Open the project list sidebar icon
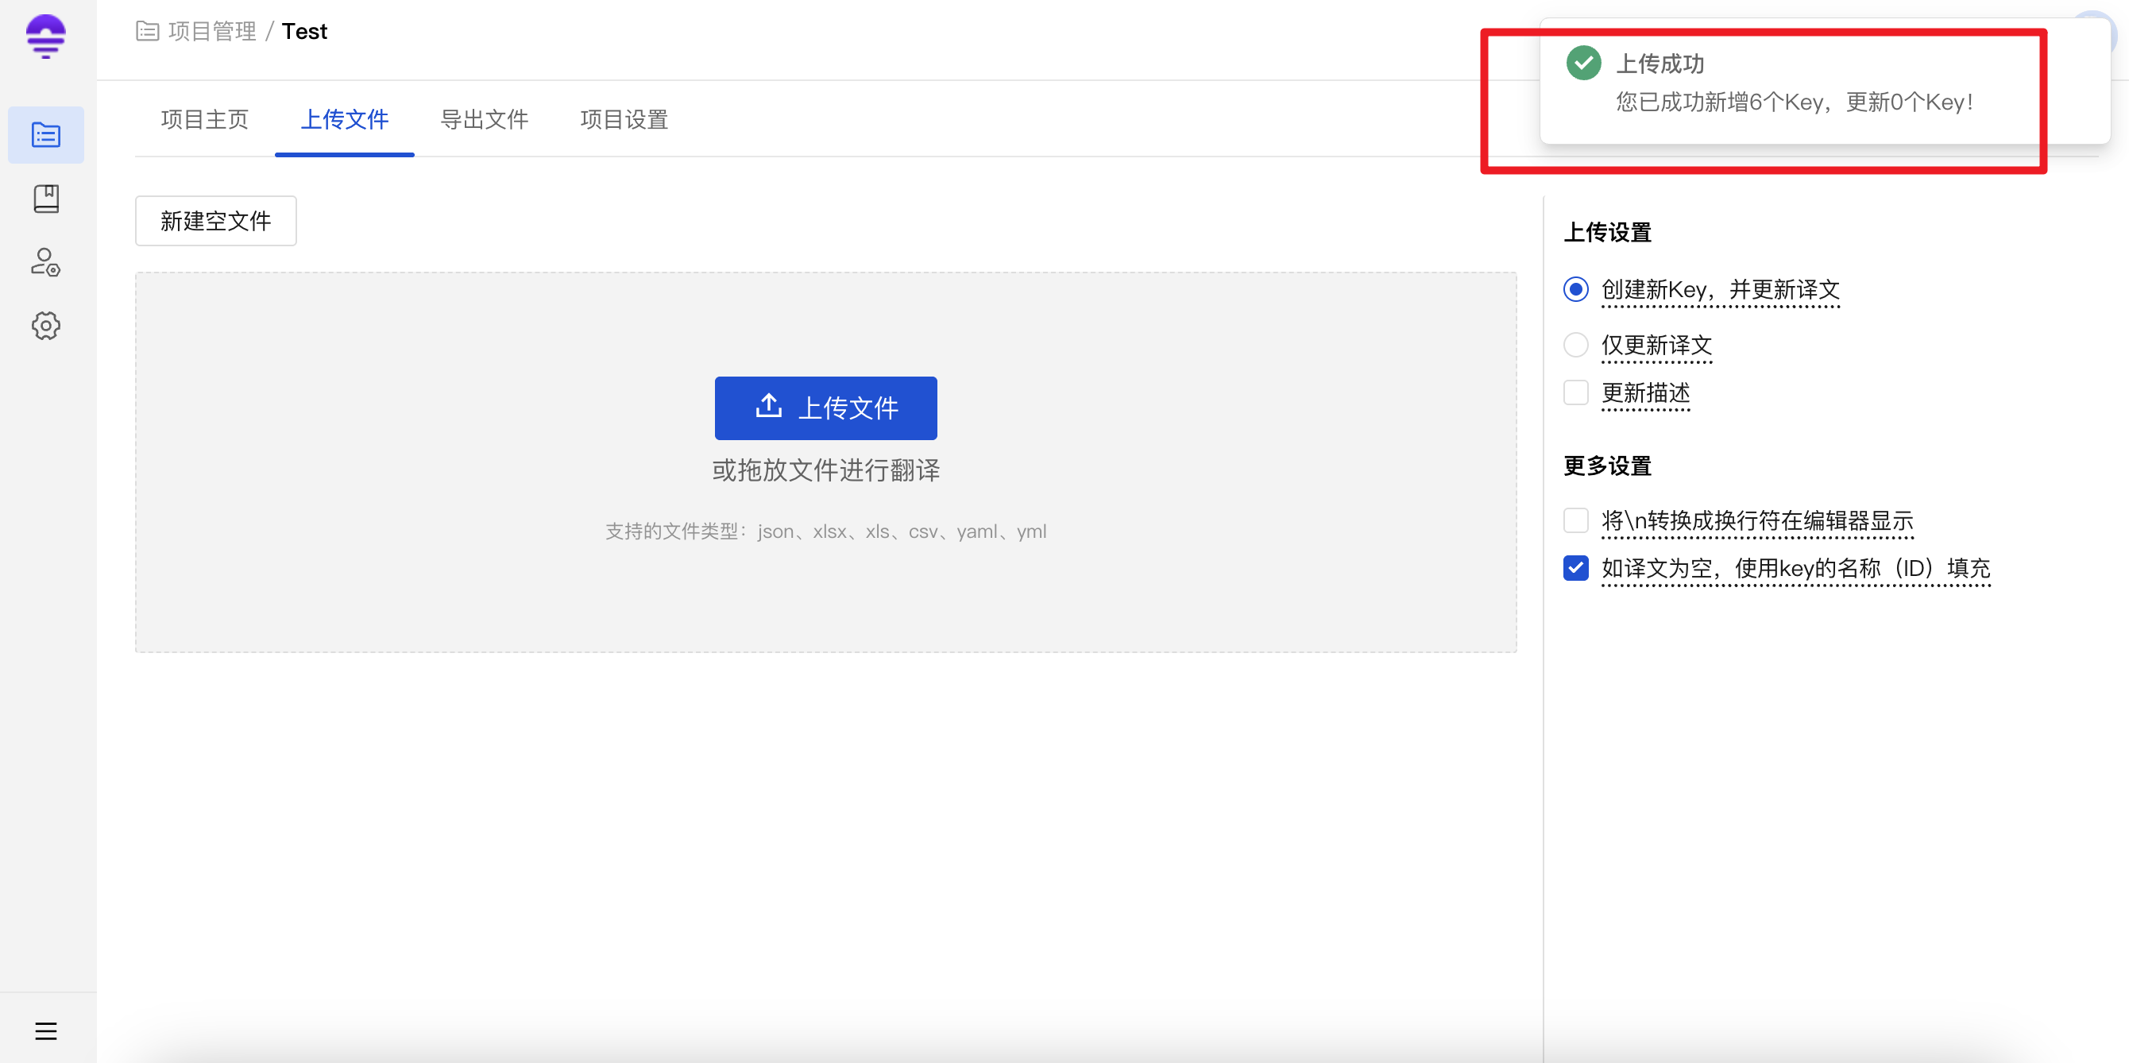This screenshot has width=2129, height=1063. coord(45,134)
